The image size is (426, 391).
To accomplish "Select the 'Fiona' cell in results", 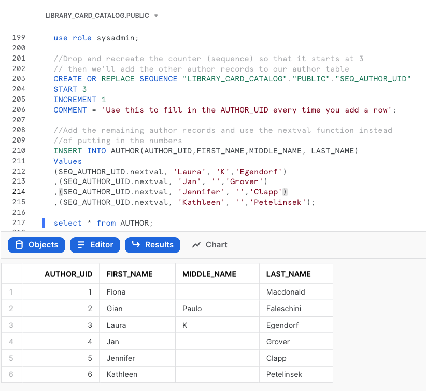I will 137,292.
